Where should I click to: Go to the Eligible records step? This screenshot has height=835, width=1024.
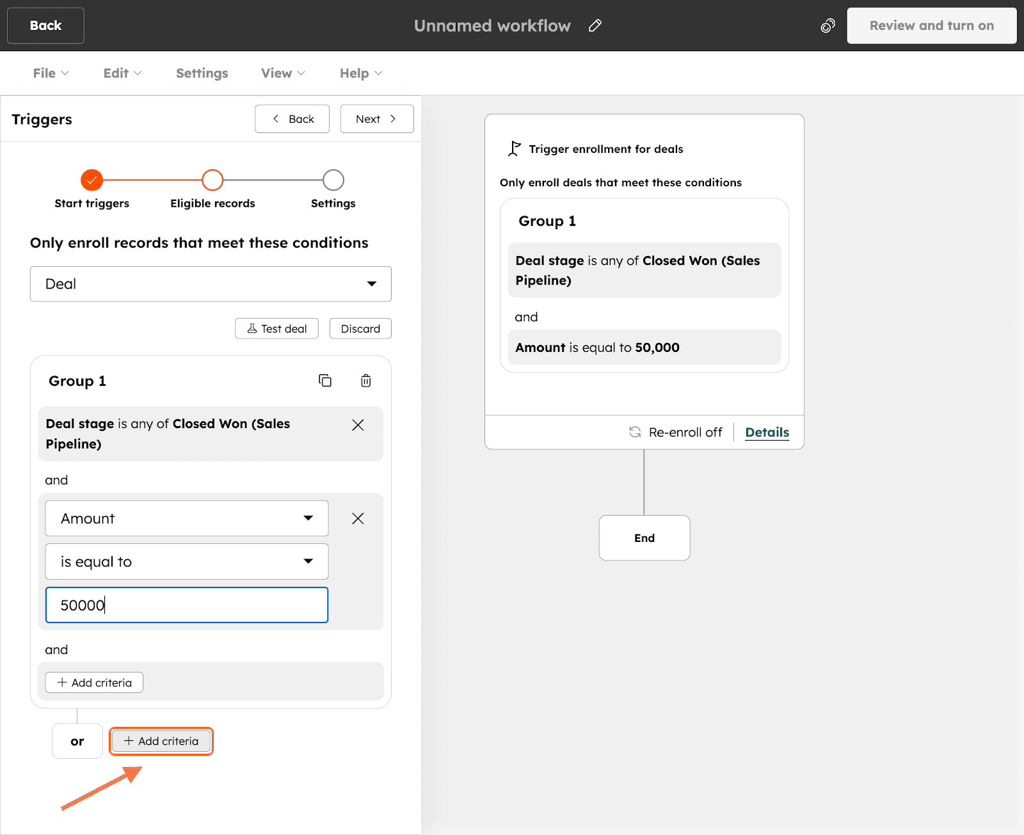click(x=212, y=180)
